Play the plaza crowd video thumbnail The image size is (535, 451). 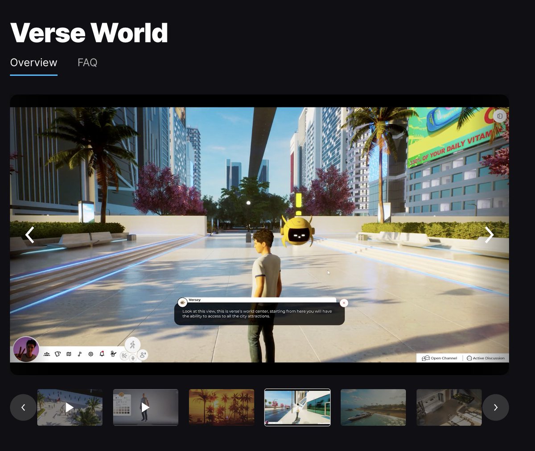coord(70,407)
